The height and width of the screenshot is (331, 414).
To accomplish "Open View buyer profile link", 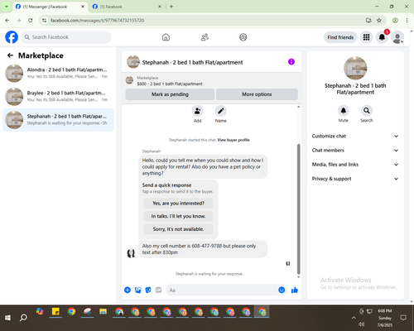I will tap(233, 140).
